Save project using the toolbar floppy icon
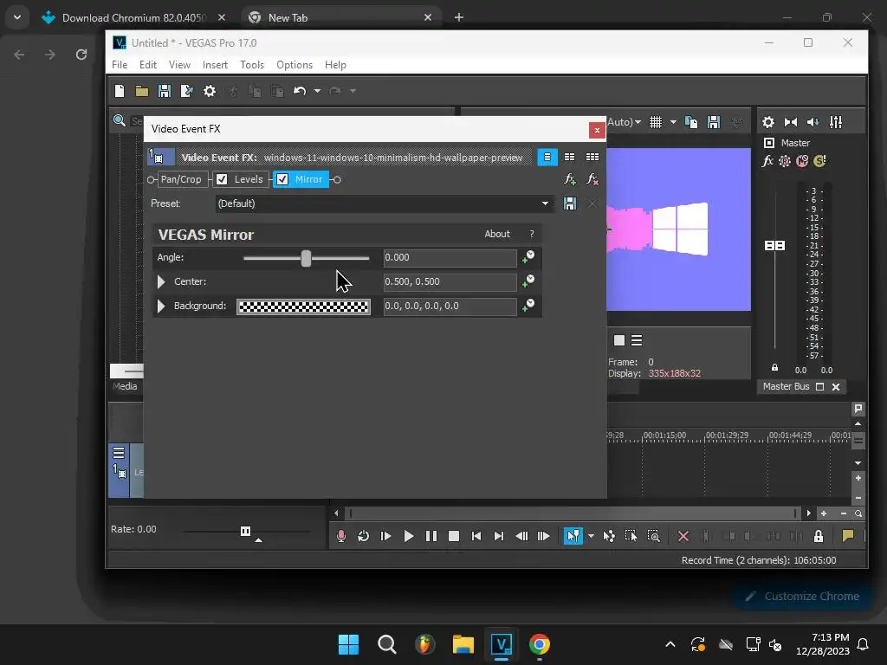 (x=164, y=91)
